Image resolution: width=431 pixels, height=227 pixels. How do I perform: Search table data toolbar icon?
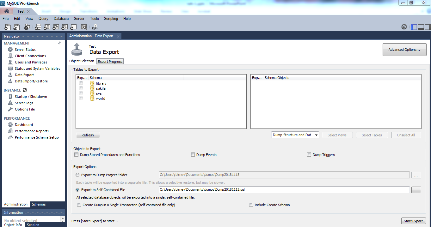point(84,27)
